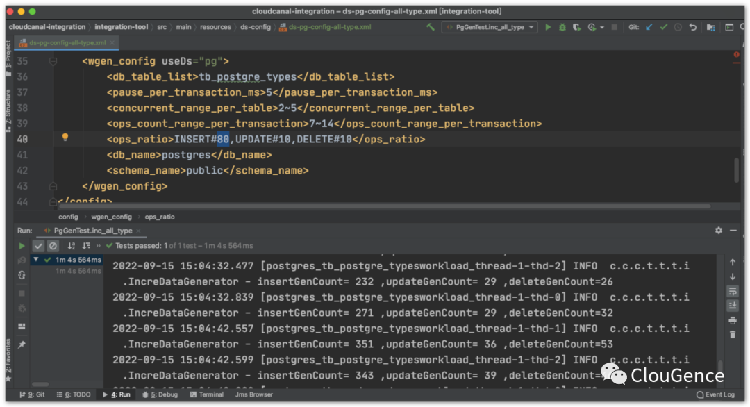The width and height of the screenshot is (750, 407).
Task: Click the config XML path breadcrumb
Action: (68, 217)
